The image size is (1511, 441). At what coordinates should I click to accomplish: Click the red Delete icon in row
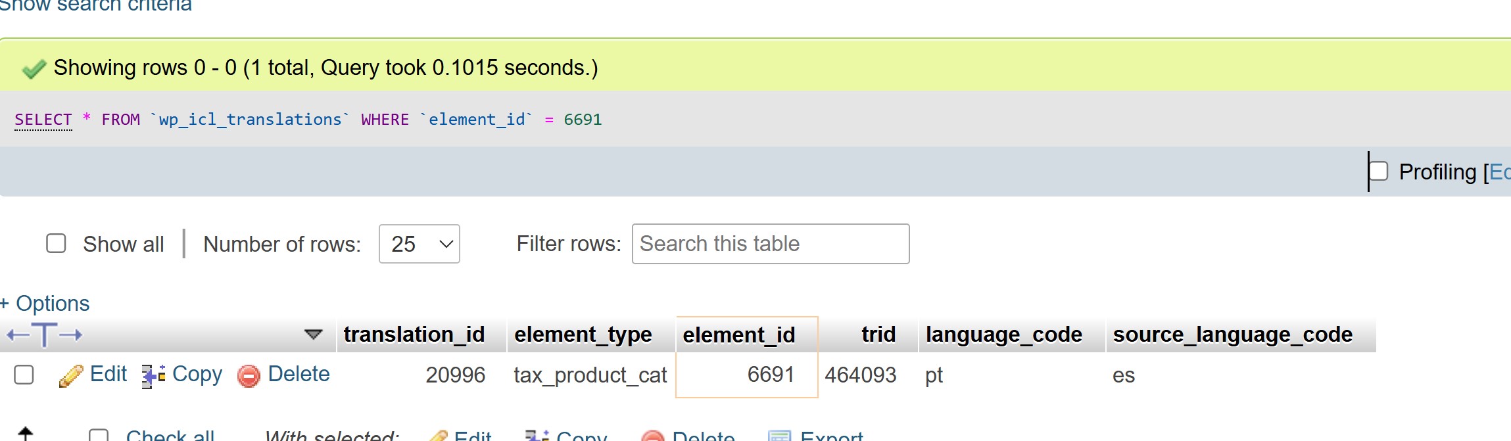click(x=249, y=376)
